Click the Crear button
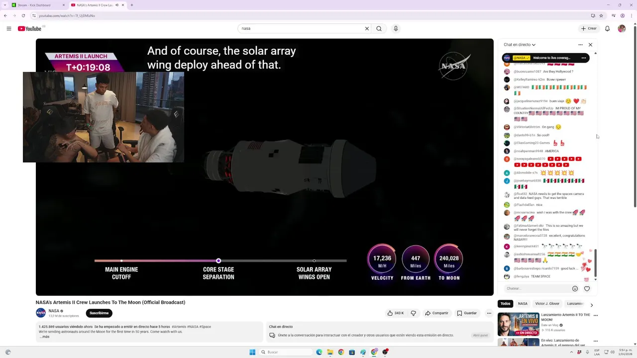The image size is (637, 358). click(589, 28)
